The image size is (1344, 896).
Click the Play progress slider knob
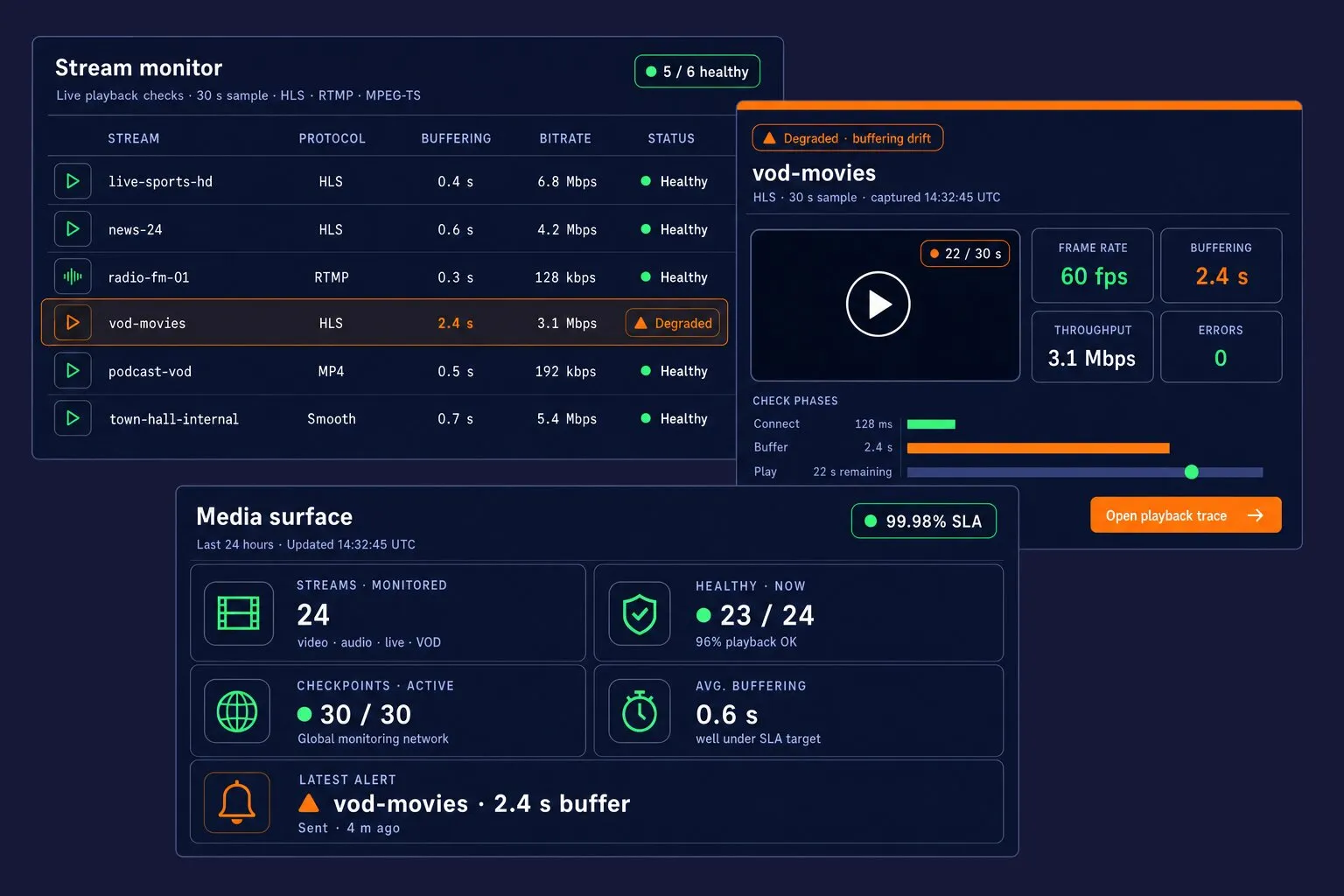point(1191,472)
